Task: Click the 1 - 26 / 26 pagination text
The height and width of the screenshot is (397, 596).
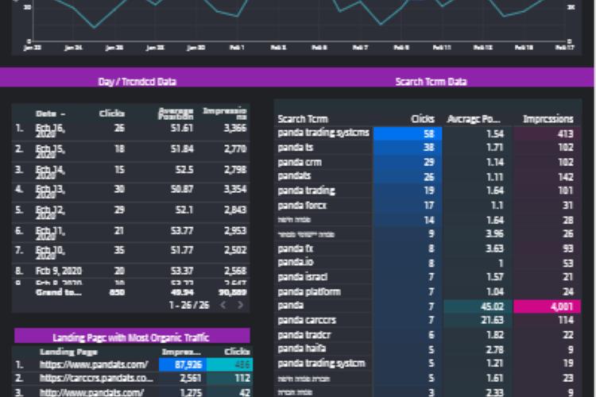Action: point(189,305)
